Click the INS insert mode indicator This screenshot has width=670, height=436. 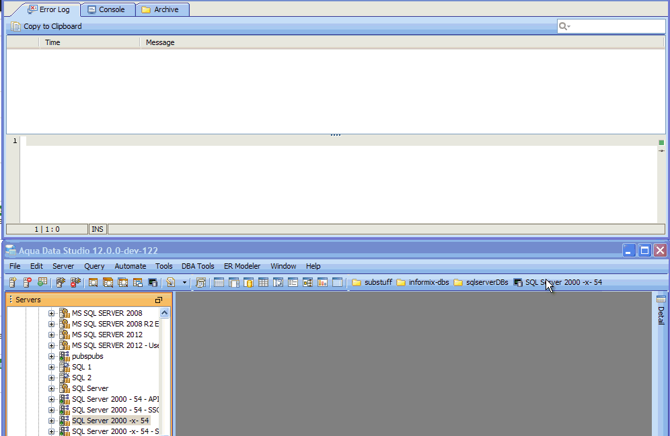(x=98, y=229)
